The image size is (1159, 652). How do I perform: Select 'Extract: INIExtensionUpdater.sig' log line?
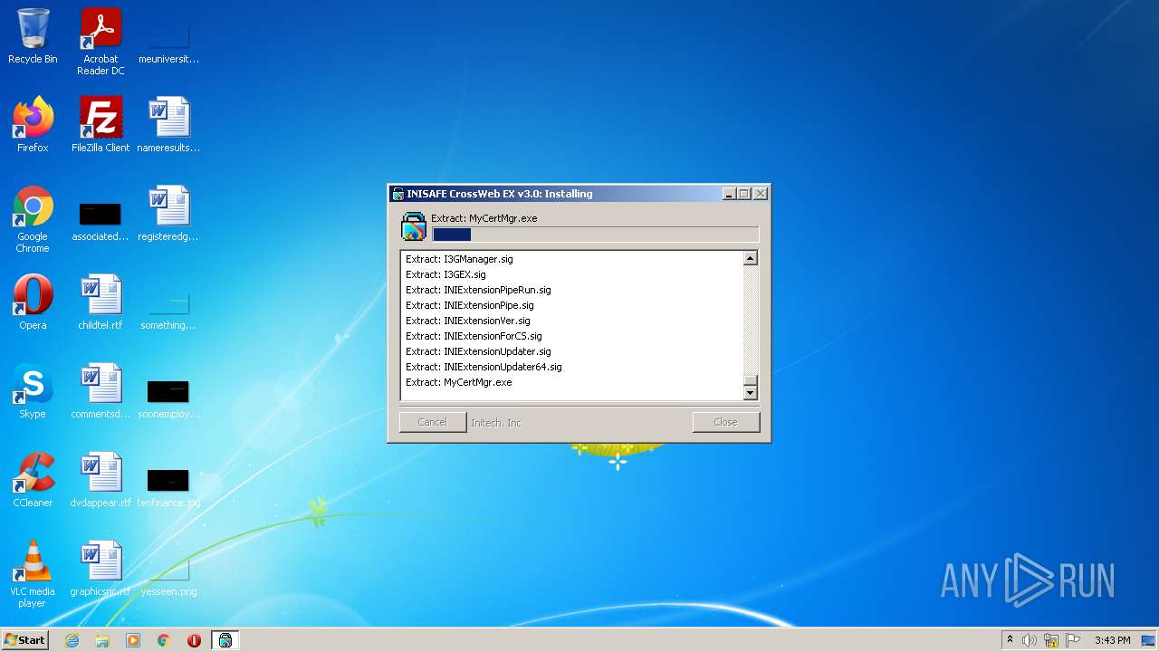tap(478, 351)
